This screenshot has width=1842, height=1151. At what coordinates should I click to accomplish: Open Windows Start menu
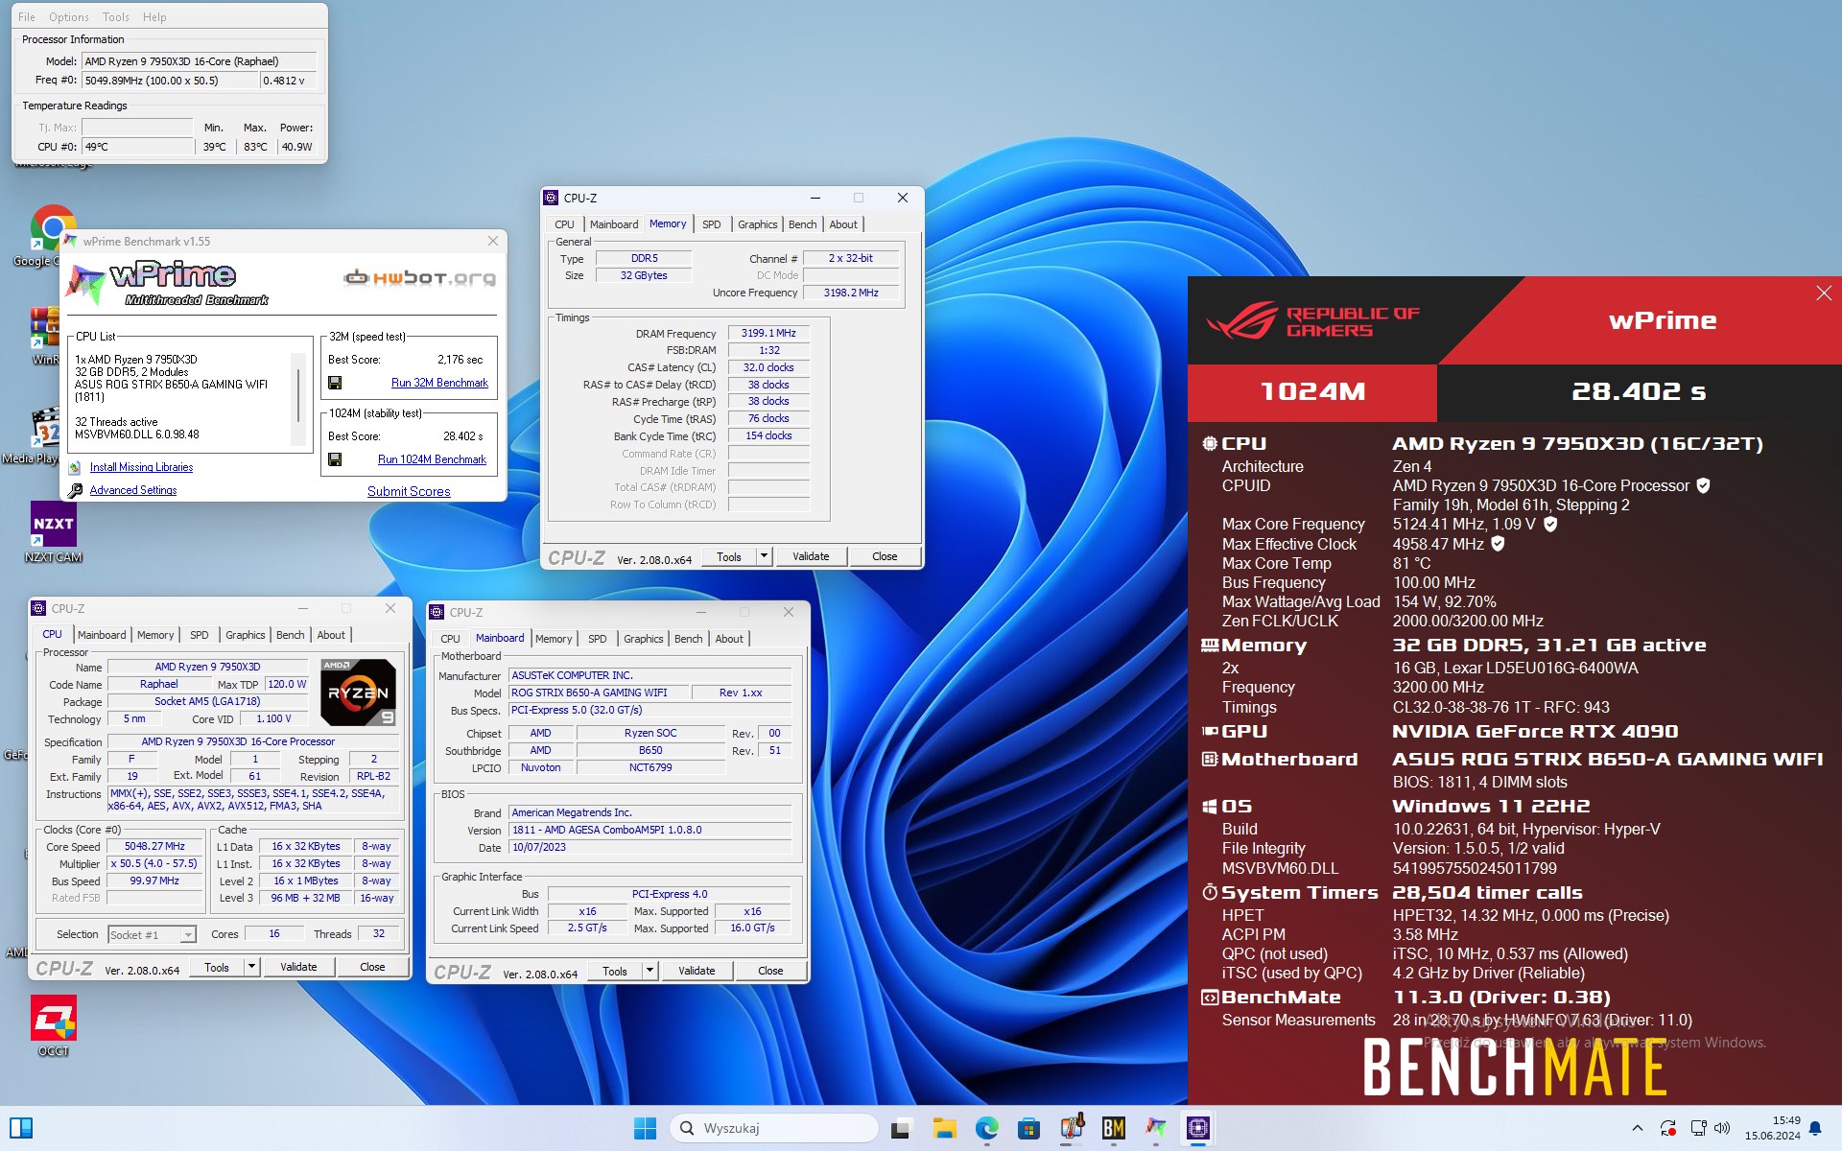(645, 1128)
